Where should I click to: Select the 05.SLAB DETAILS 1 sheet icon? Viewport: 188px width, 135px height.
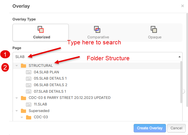(x=29, y=78)
